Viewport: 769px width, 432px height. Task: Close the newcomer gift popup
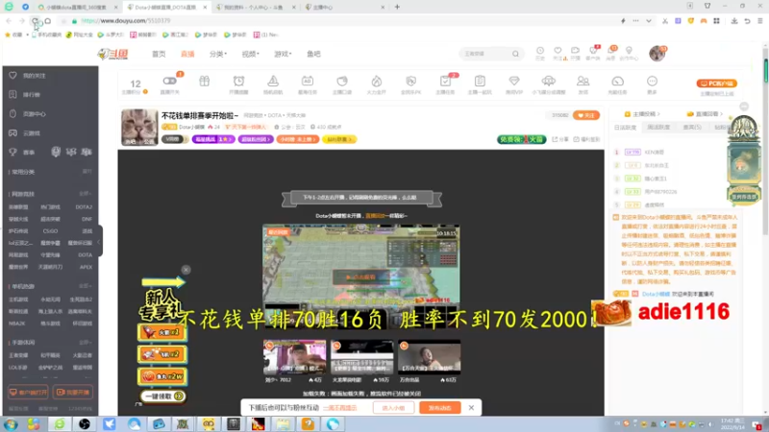point(186,270)
